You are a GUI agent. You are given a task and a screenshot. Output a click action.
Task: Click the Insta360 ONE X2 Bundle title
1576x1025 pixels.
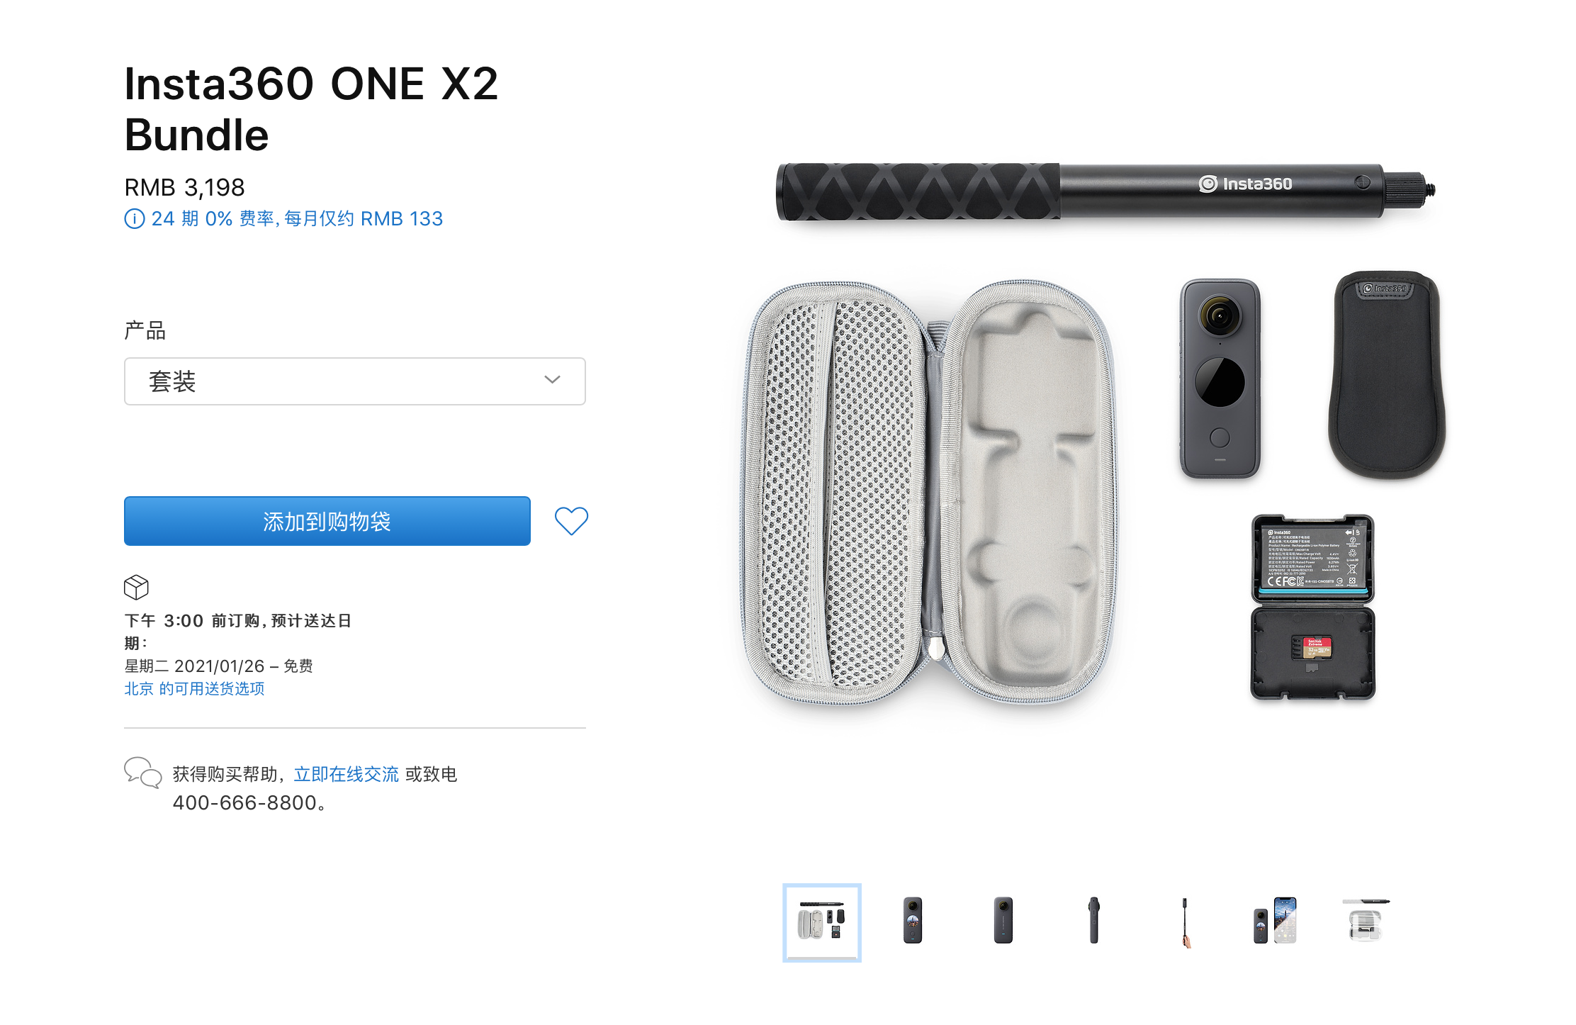312,109
